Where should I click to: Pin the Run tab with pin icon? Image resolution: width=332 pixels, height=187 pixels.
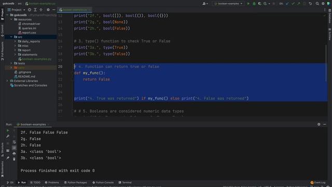(x=8, y=158)
